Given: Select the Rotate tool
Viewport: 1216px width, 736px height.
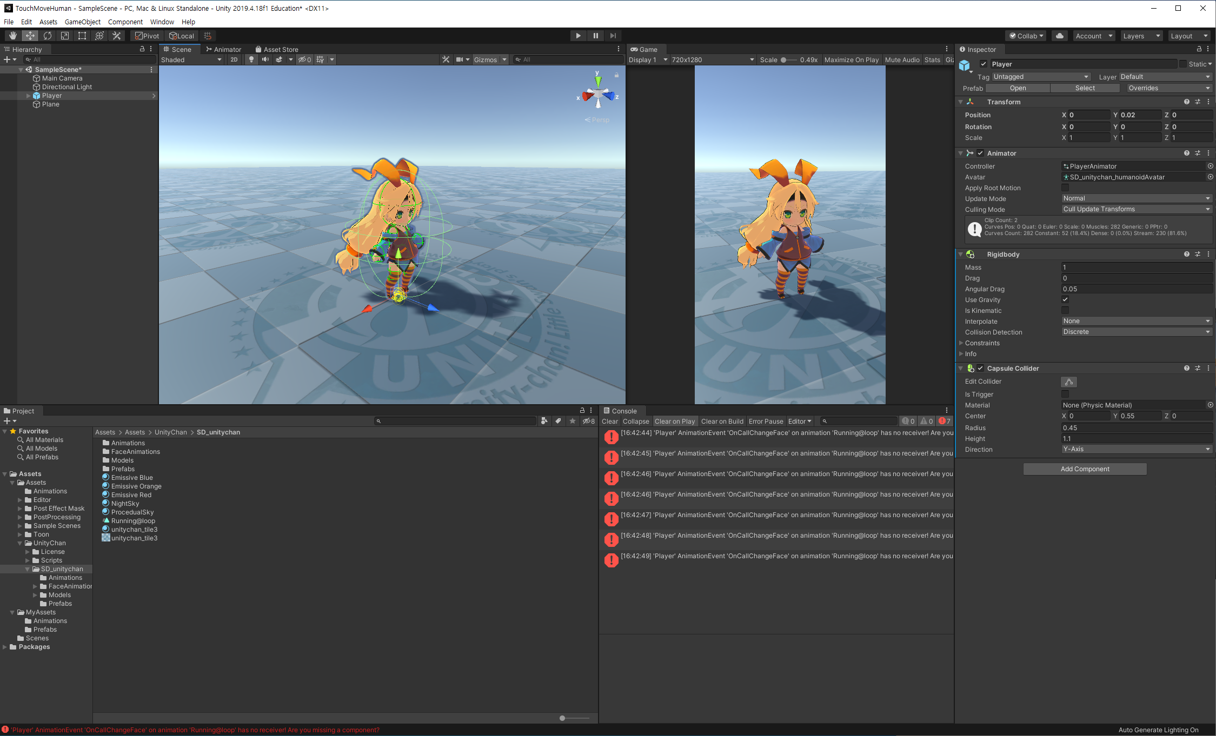Looking at the screenshot, I should (48, 36).
